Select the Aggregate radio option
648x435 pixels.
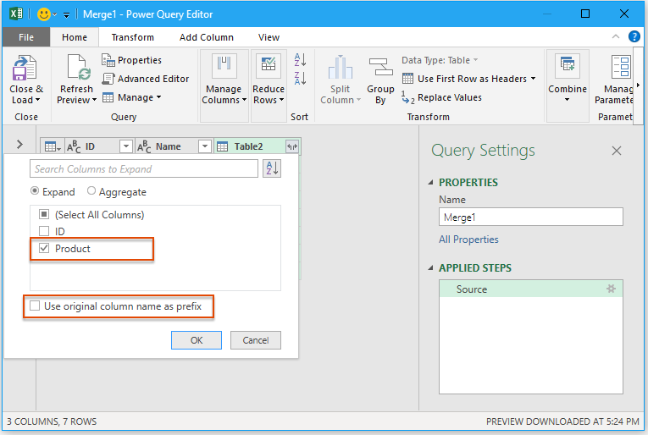tap(91, 192)
